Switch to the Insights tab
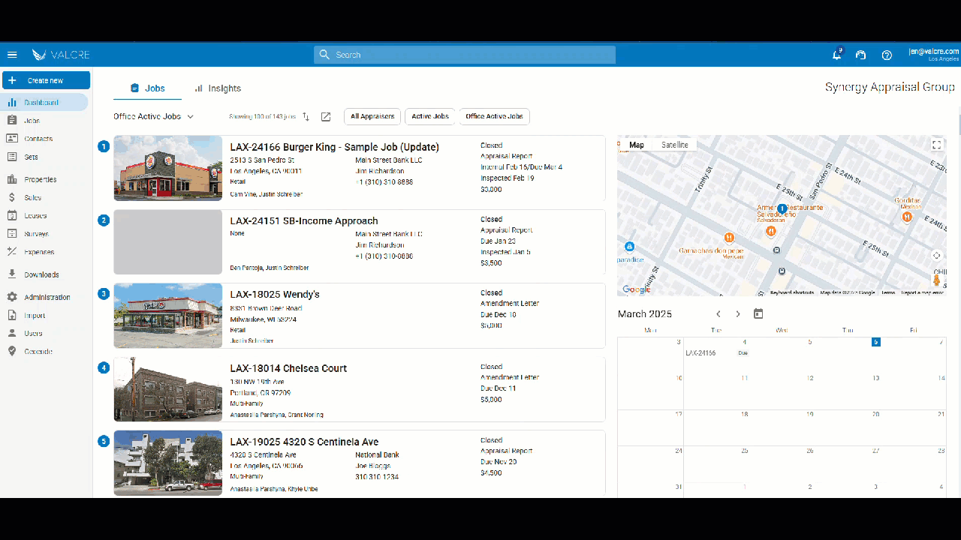This screenshot has width=961, height=540. tap(218, 88)
